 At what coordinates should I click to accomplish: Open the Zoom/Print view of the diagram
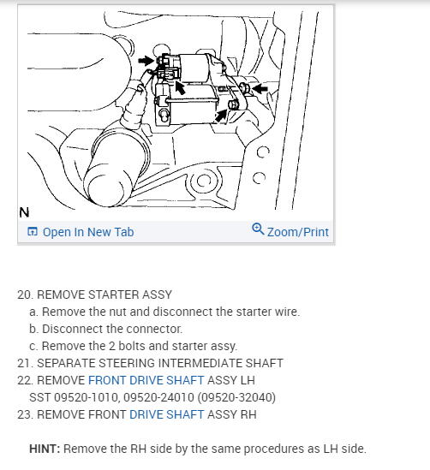(x=298, y=232)
